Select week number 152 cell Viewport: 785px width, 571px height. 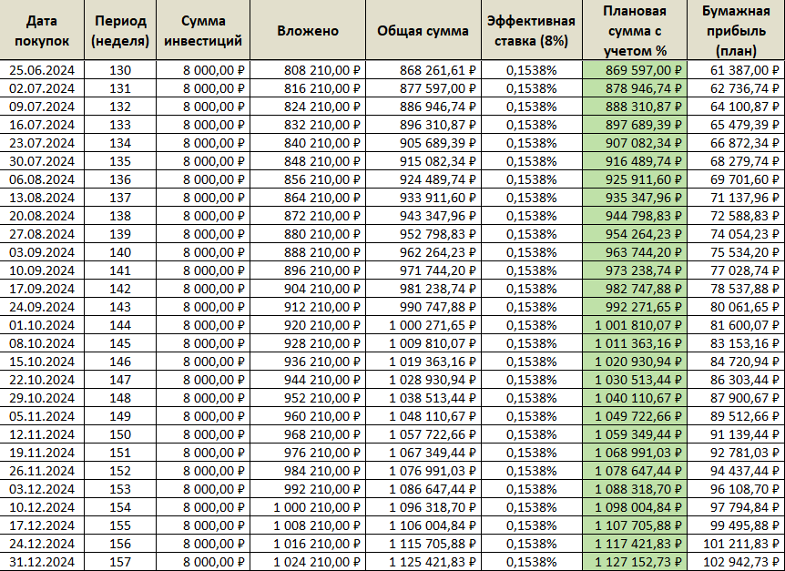(120, 471)
